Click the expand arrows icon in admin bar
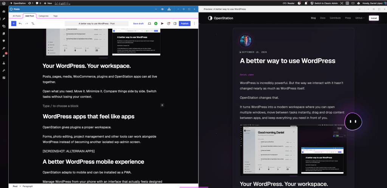Screen dimensions: 387x188 [342, 3]
